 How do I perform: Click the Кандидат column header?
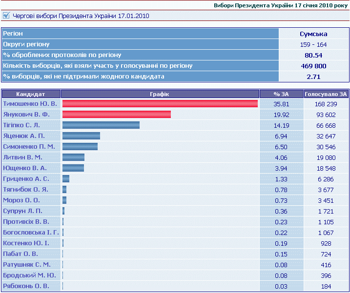pyautogui.click(x=31, y=94)
